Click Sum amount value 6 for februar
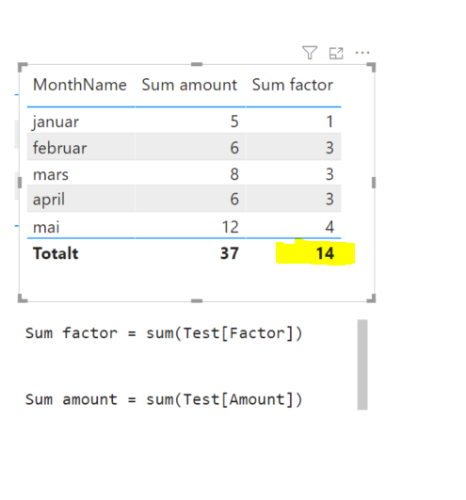 pyautogui.click(x=234, y=148)
